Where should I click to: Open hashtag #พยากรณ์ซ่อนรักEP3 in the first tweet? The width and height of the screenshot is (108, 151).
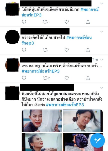tap(60, 12)
